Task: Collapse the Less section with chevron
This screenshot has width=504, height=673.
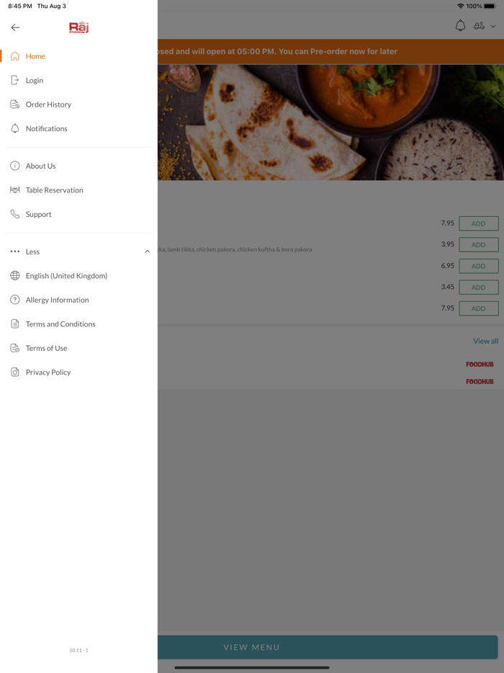Action: tap(147, 251)
